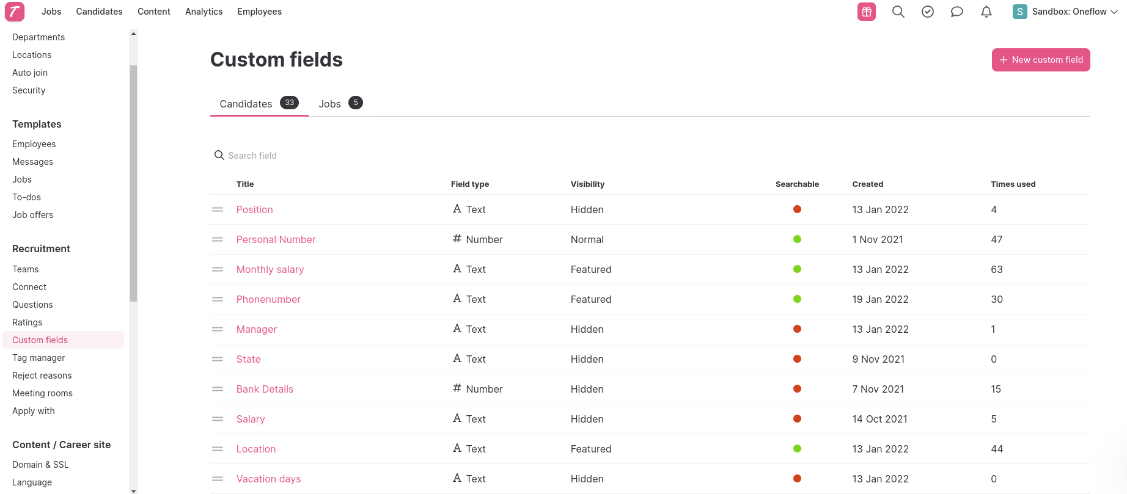This screenshot has width=1127, height=494.
Task: Click the Sandbox account avatar icon
Action: pyautogui.click(x=1020, y=12)
